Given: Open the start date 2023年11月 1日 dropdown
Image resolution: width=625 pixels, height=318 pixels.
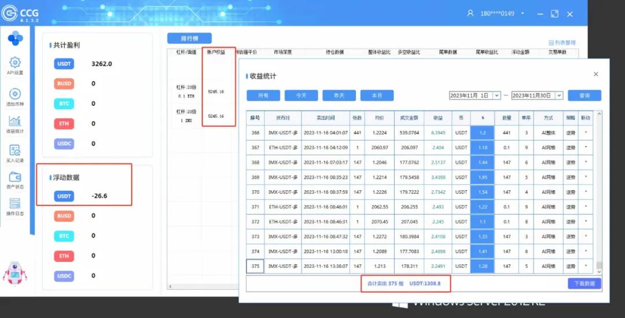Looking at the screenshot, I should coord(497,95).
